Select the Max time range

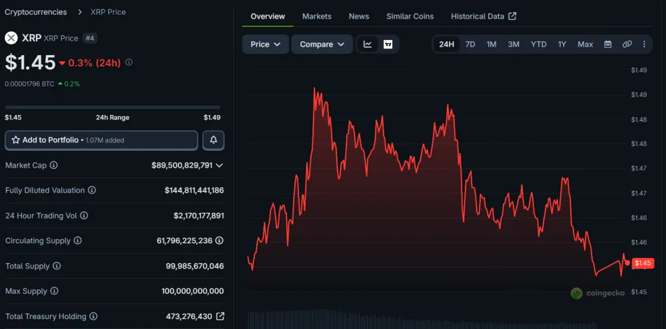[x=585, y=44]
